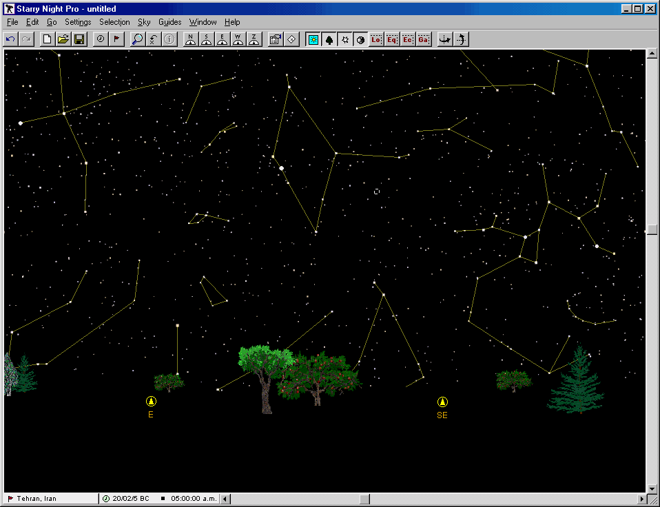Open the settings panel toolbar icon

(276, 39)
